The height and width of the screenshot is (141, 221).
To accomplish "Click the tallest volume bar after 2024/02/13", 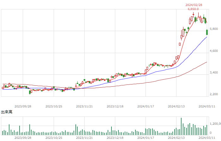I will click(x=181, y=127).
